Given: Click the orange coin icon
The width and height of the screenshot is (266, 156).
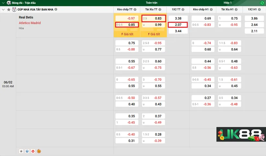Looking at the screenshot, I should click(39, 151).
